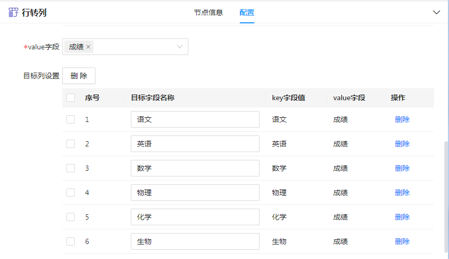Delete the 语文 row via 删除 link
This screenshot has height=259, width=449.
coord(402,119)
